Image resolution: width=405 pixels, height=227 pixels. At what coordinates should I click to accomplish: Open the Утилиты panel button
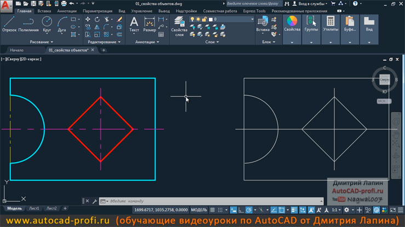point(330,30)
